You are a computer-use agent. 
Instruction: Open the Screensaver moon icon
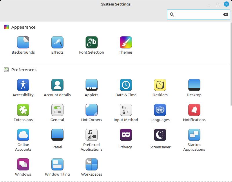tap(160, 135)
